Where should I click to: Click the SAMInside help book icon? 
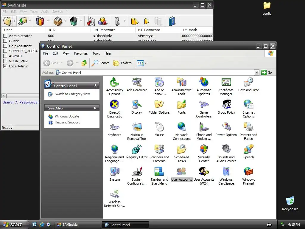point(172,21)
